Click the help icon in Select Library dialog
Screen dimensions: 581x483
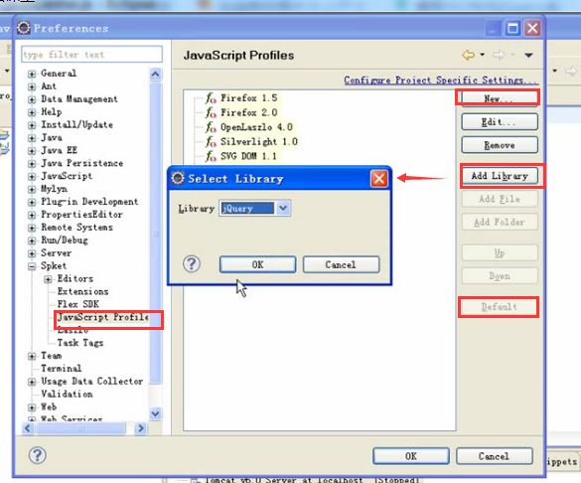click(x=192, y=264)
